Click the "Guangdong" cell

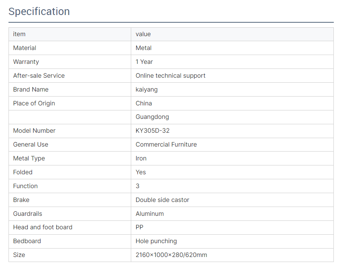(x=152, y=117)
